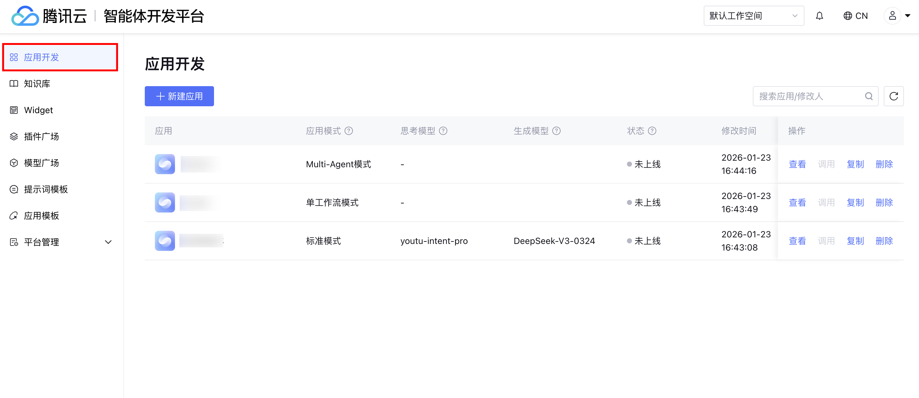Click the help icon beside 状态
The width and height of the screenshot is (919, 398).
(652, 131)
